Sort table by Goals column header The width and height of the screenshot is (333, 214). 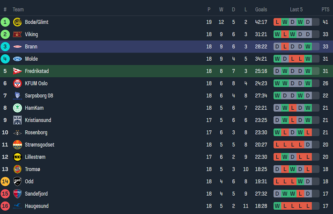[261, 9]
